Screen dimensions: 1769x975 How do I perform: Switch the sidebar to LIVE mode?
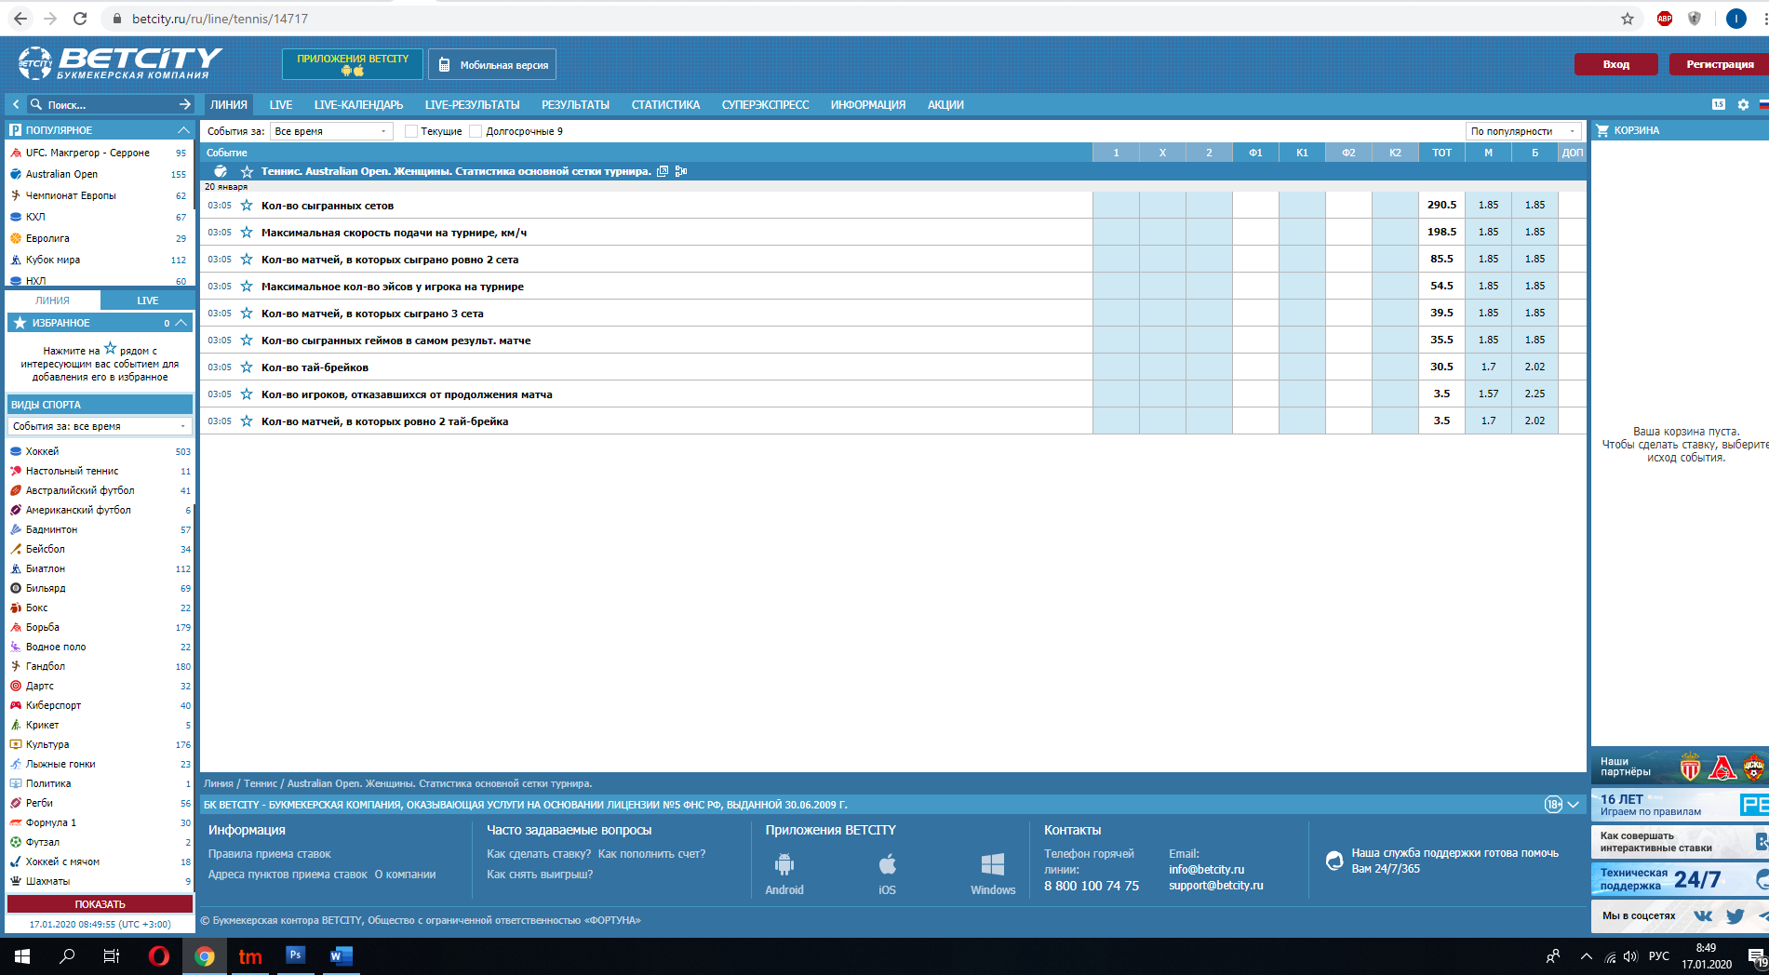[x=147, y=301]
